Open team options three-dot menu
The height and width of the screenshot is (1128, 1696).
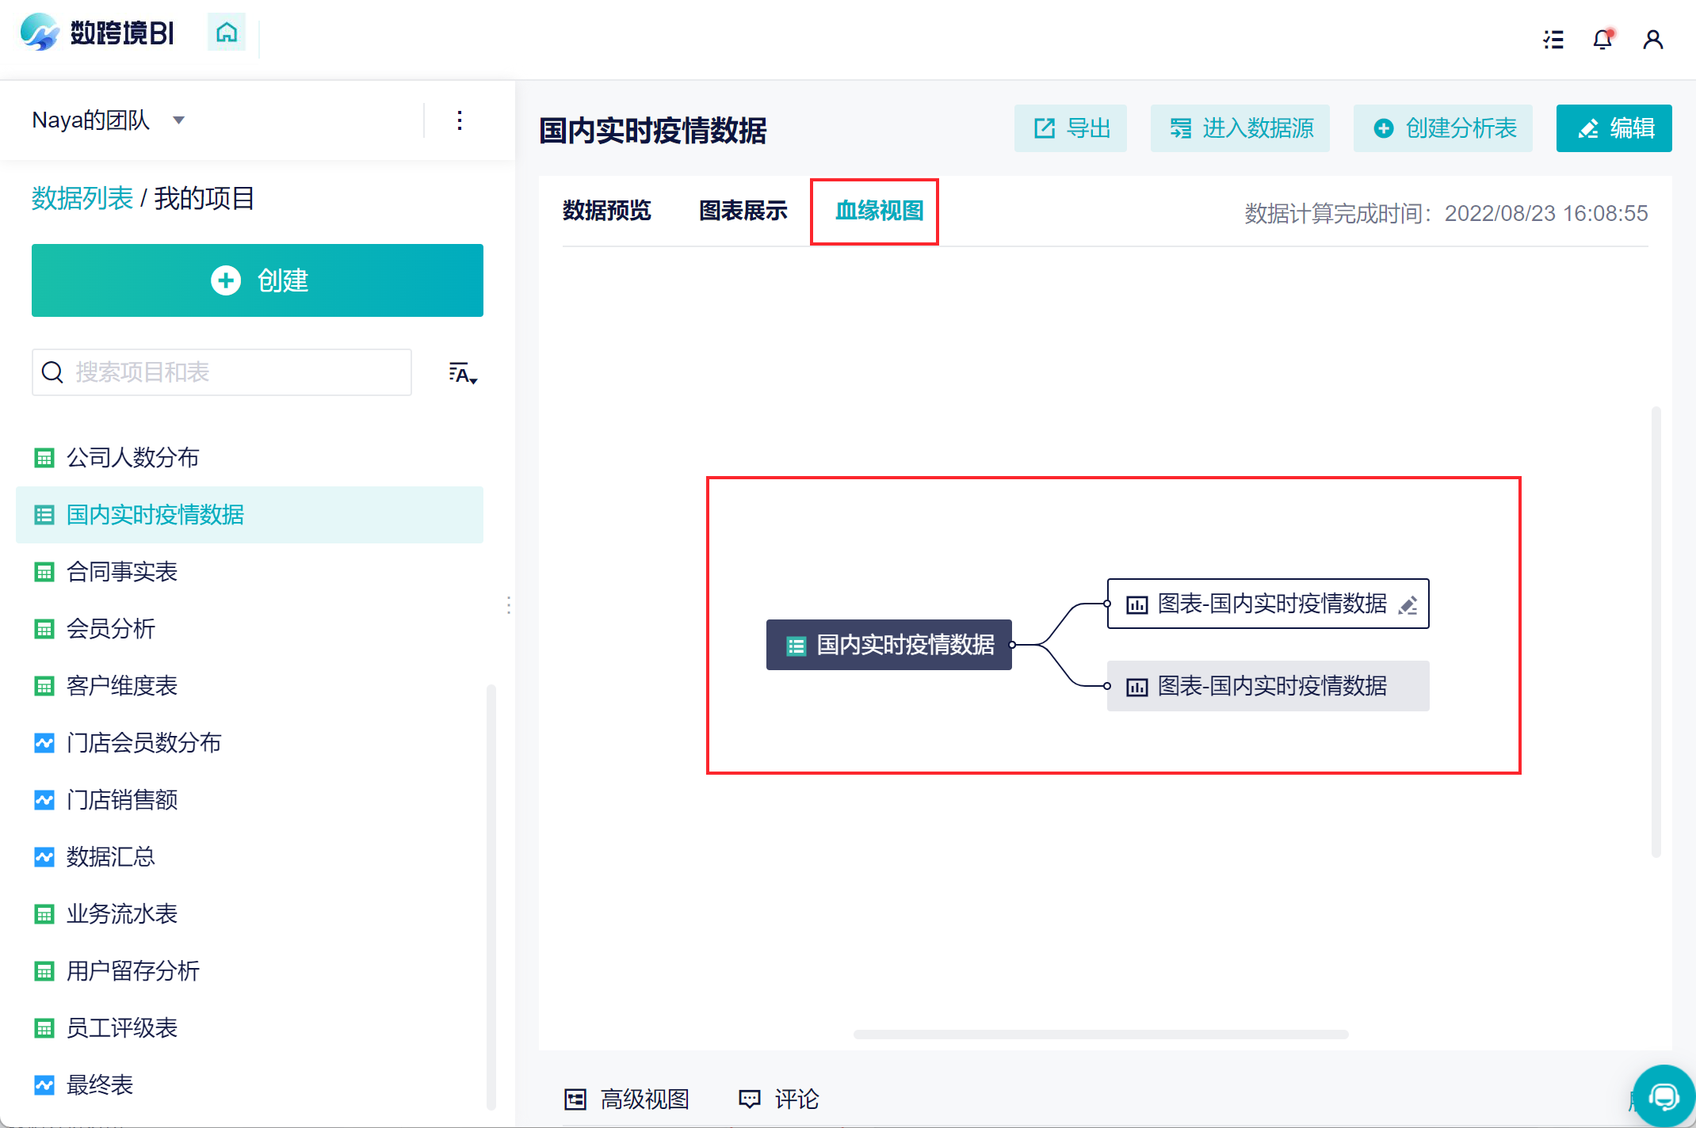460,120
